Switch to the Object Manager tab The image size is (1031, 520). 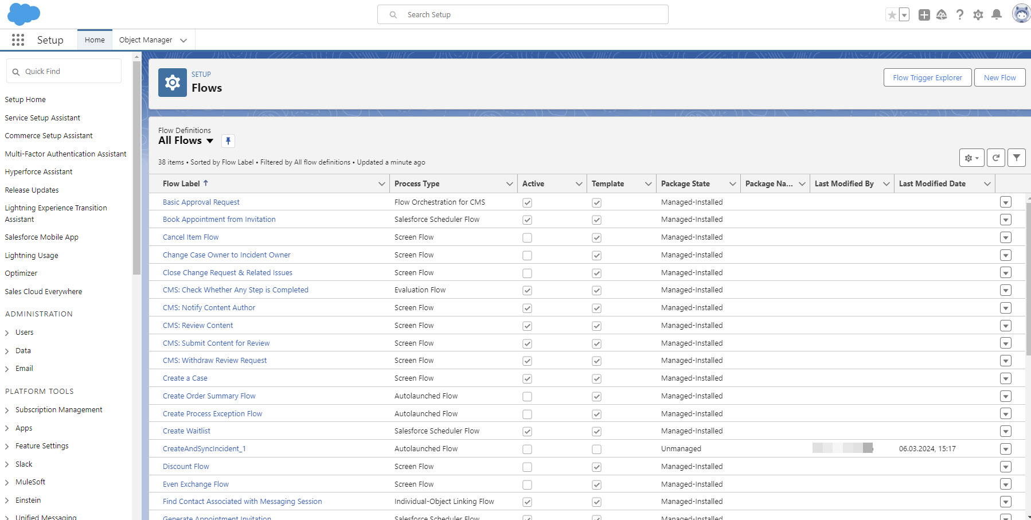(146, 40)
